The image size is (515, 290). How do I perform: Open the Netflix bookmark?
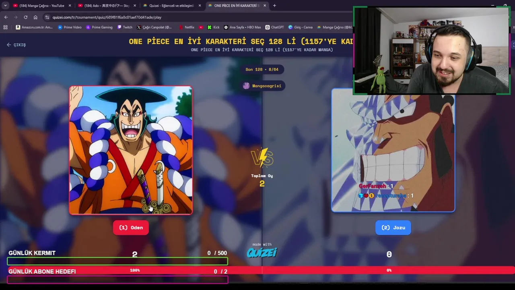[x=187, y=27]
